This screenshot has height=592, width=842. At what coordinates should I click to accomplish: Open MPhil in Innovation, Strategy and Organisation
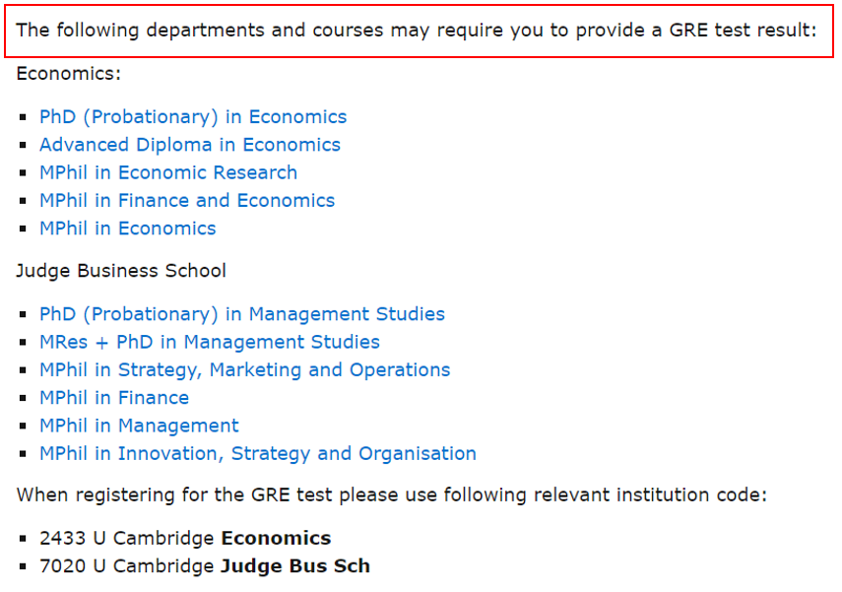pos(258,454)
